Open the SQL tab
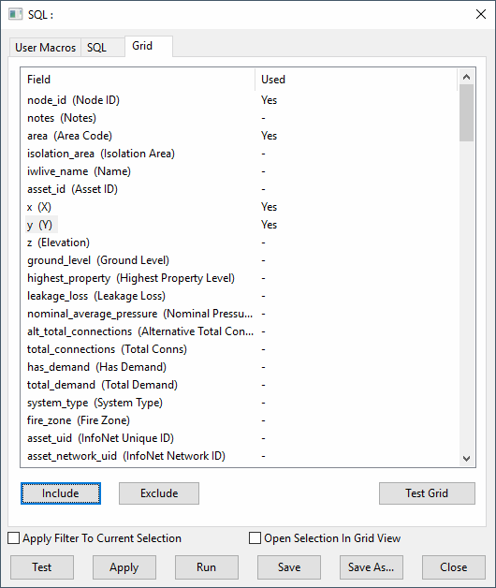The image size is (496, 588). [102, 48]
